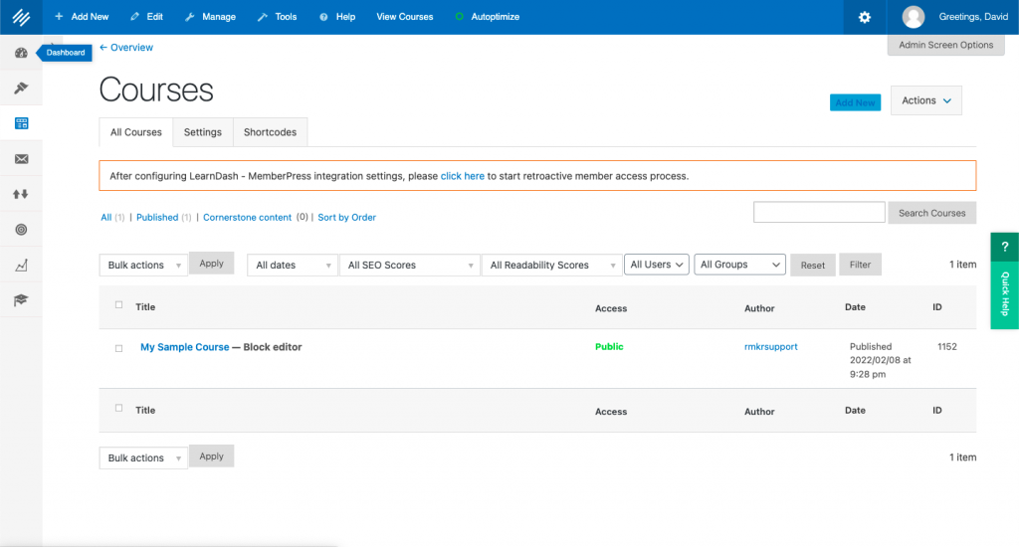Image resolution: width=1019 pixels, height=547 pixels.
Task: Click the target bullseye sidebar icon
Action: point(21,230)
